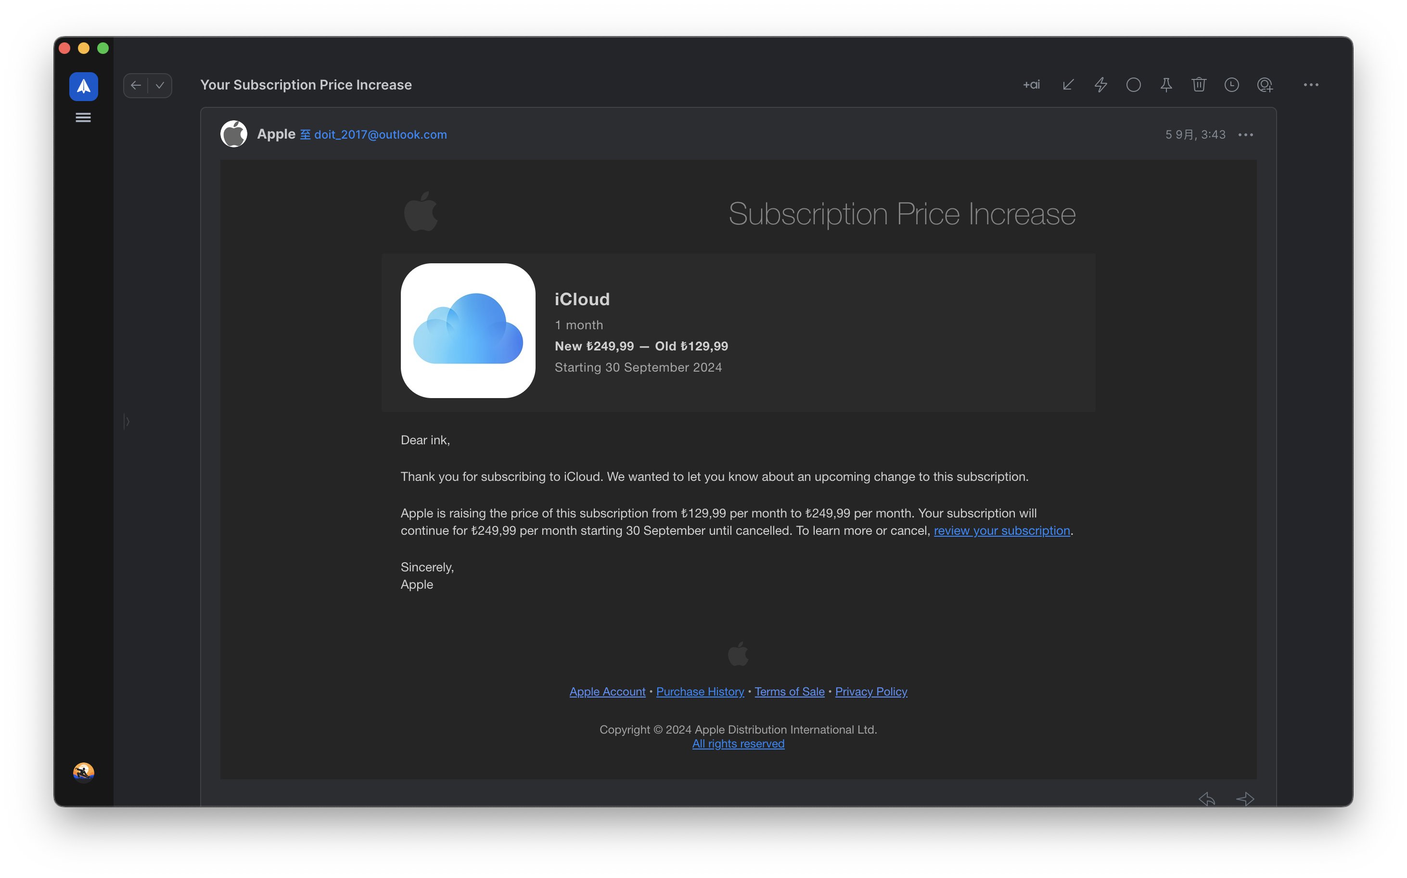Click the diagonal arrow toolbar icon

(x=1068, y=85)
